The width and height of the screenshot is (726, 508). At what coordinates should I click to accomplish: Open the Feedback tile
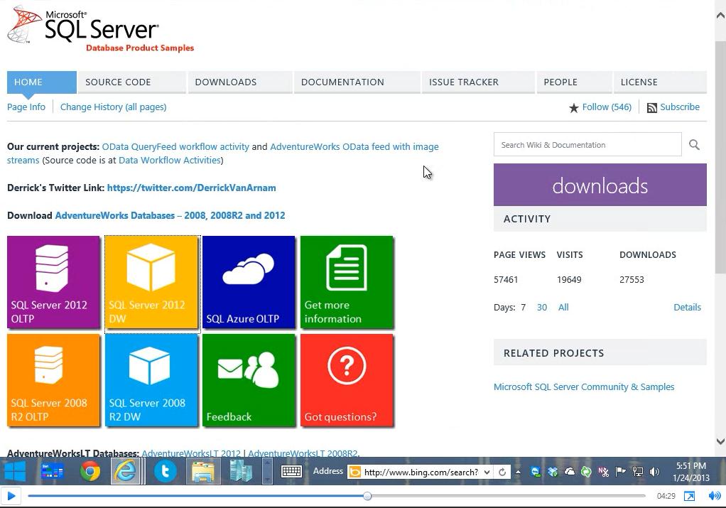tap(249, 380)
